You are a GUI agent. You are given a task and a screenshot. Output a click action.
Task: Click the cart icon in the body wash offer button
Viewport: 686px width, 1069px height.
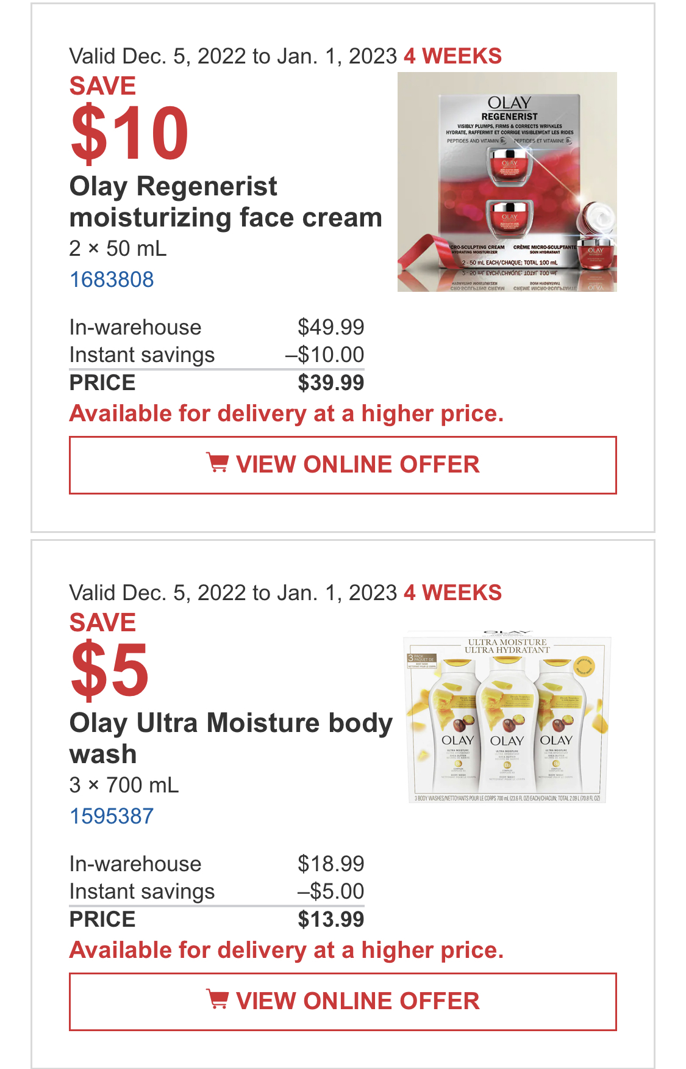pos(218,1000)
